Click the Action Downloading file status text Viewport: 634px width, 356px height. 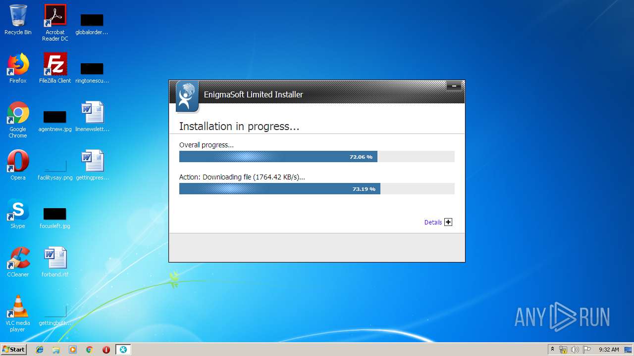tap(242, 177)
